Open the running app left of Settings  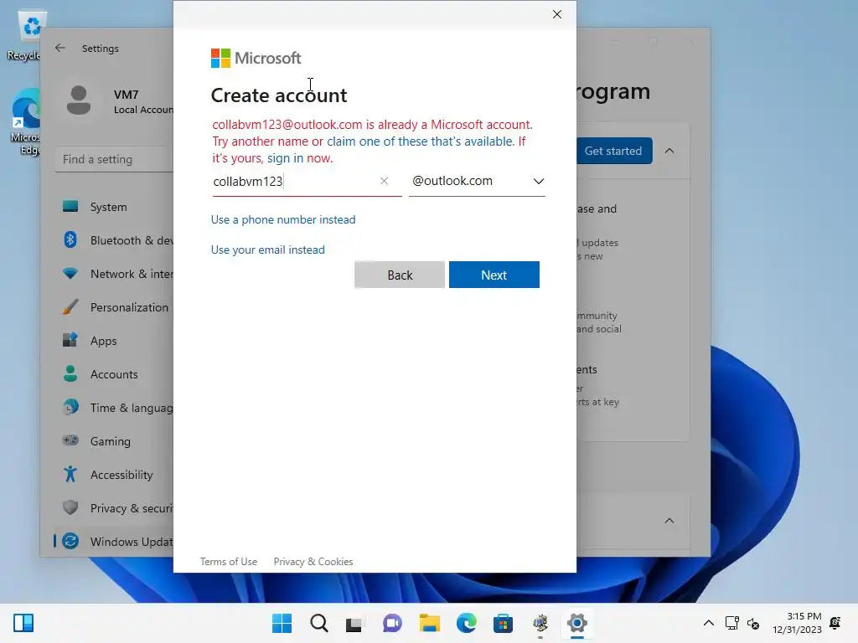click(x=540, y=623)
